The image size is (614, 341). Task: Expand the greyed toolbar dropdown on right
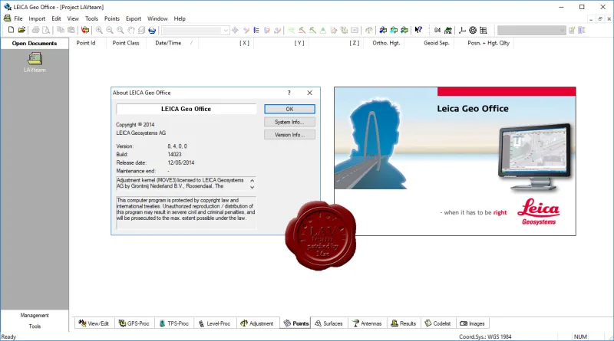563,30
